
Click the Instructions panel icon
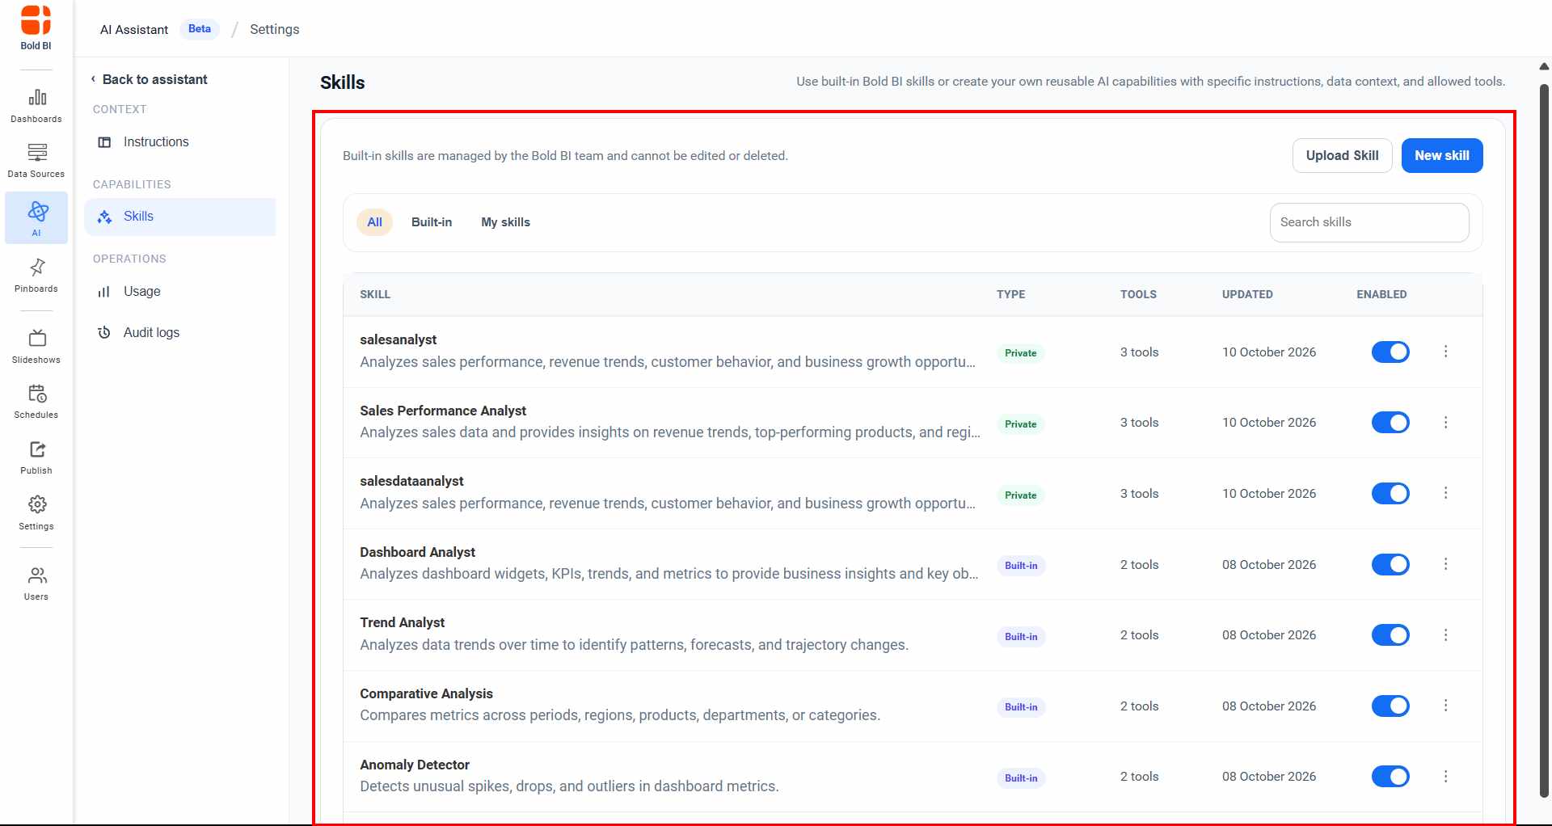(x=104, y=142)
